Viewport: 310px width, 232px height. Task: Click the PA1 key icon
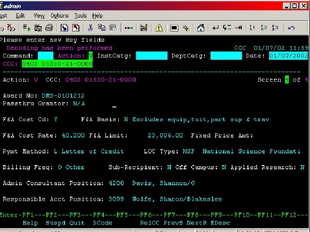tap(252, 27)
